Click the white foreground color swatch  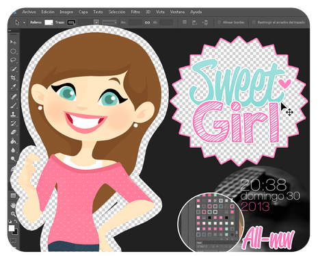tap(12, 228)
